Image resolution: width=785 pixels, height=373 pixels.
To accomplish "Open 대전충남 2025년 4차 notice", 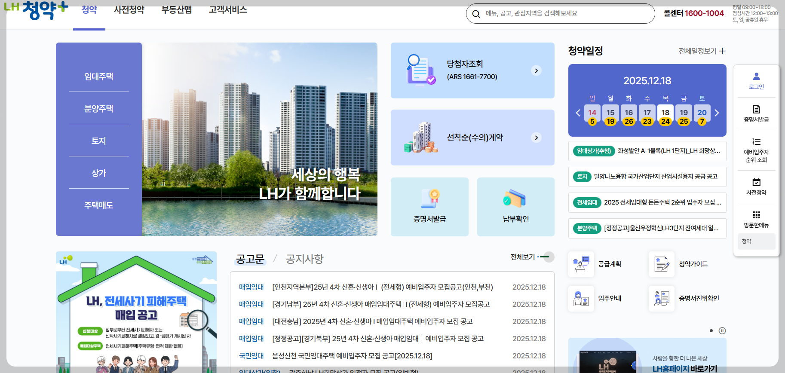I will (372, 321).
